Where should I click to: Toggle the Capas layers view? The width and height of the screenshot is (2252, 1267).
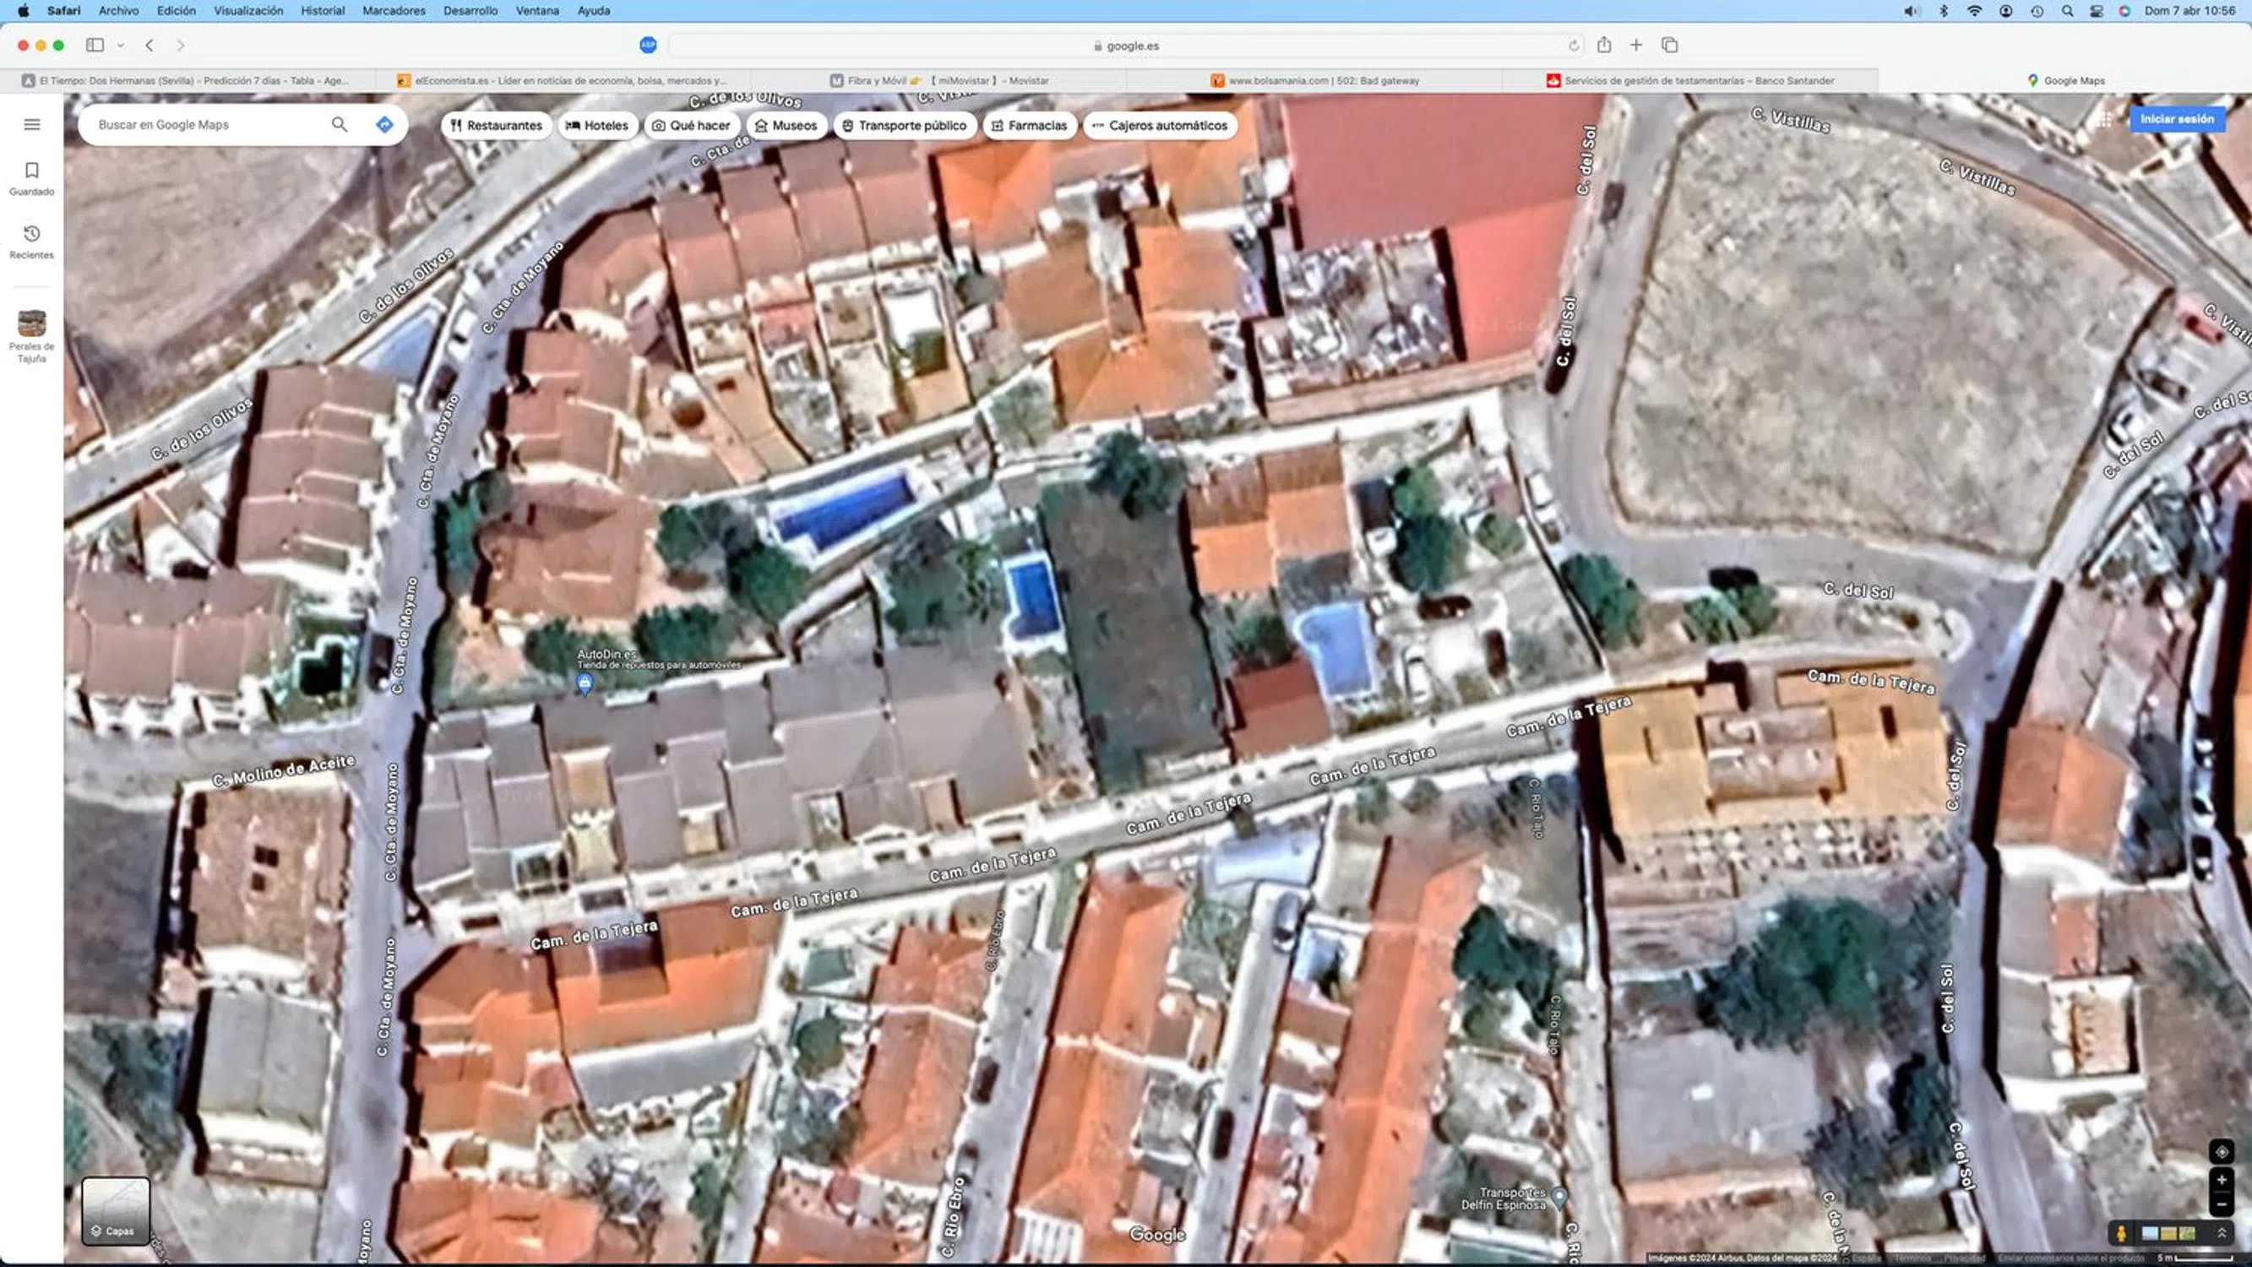tap(116, 1210)
